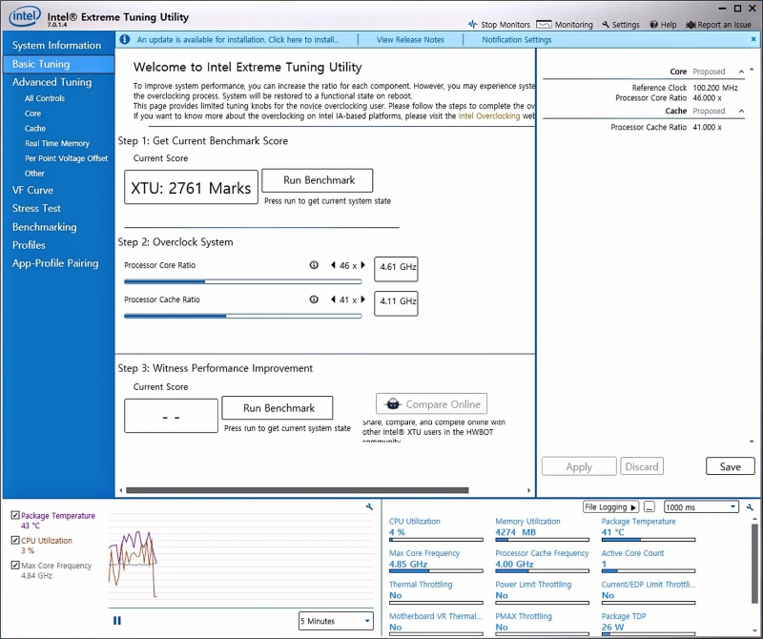Screen dimensions: 763x639
Task: Click the Stop Monitors icon
Action: [x=473, y=25]
